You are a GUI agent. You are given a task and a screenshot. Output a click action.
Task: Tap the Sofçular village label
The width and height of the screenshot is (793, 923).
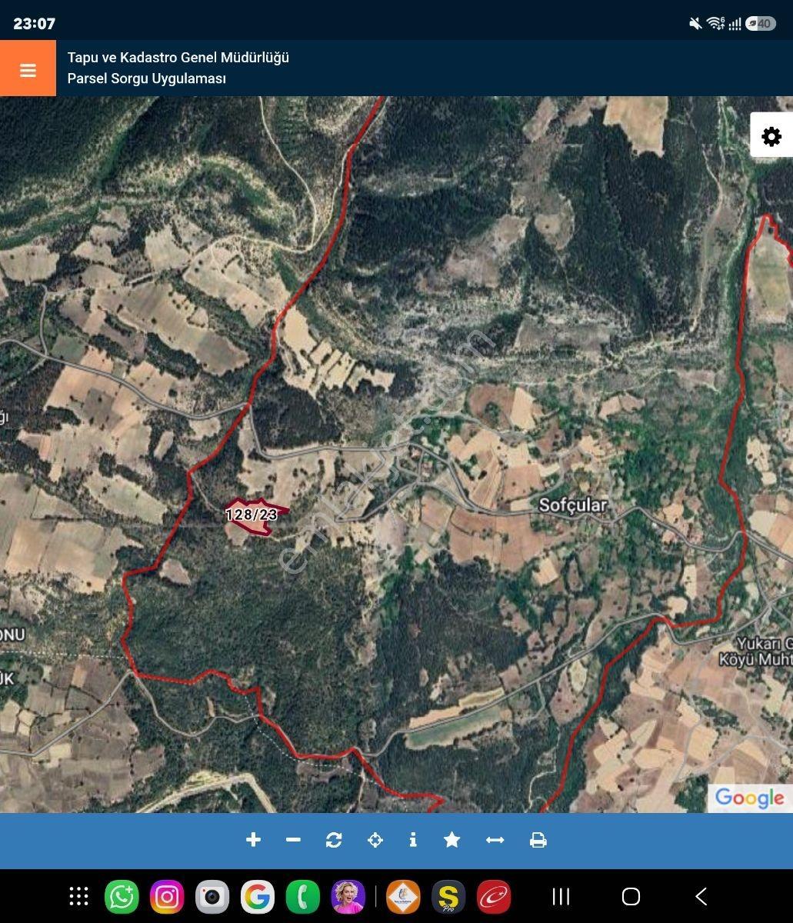click(x=573, y=505)
